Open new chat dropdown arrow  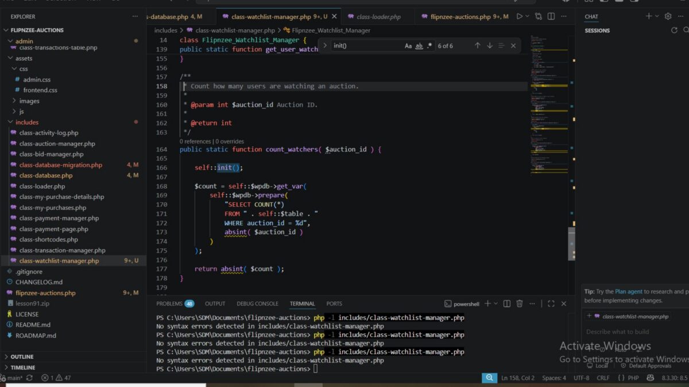pos(657,17)
